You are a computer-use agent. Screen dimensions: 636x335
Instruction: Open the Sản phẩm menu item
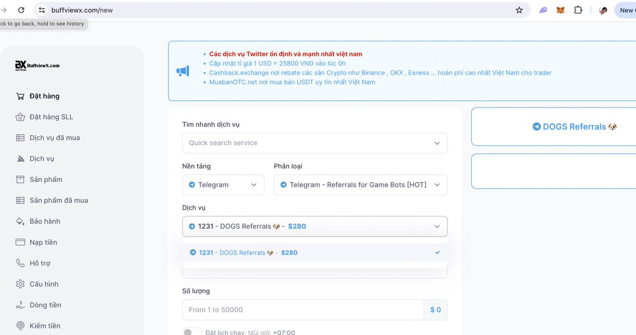pos(46,179)
